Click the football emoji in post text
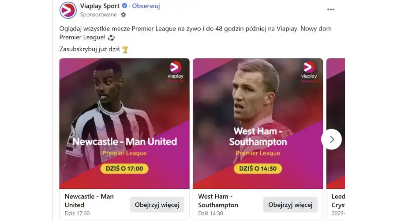Image resolution: width=397 pixels, height=221 pixels. (x=111, y=38)
